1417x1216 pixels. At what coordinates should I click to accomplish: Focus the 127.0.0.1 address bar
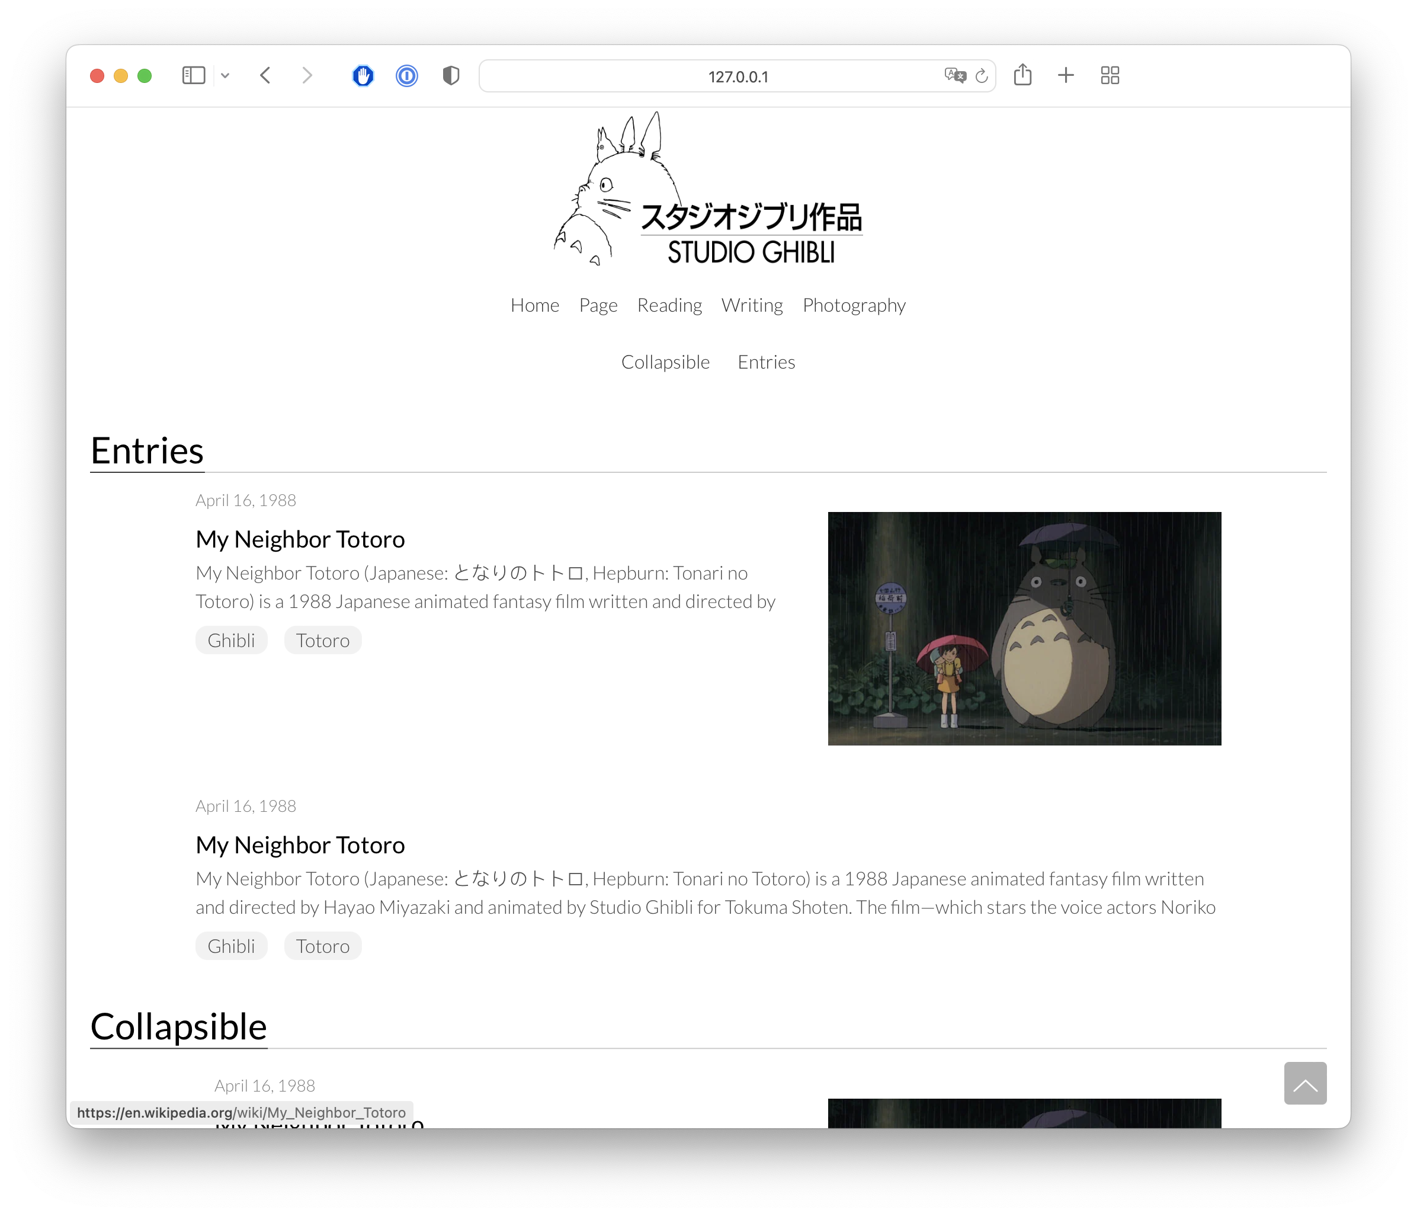[x=711, y=76]
